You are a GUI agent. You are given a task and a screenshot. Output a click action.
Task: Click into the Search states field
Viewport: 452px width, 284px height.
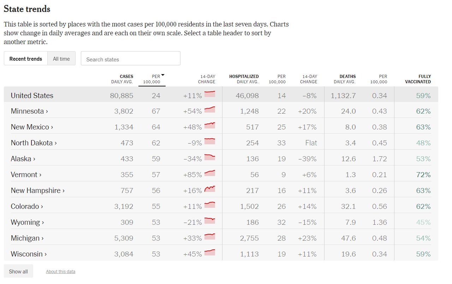[131, 59]
